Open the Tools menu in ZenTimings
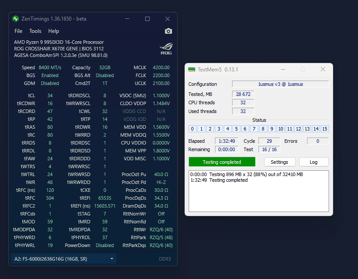 tap(35, 31)
